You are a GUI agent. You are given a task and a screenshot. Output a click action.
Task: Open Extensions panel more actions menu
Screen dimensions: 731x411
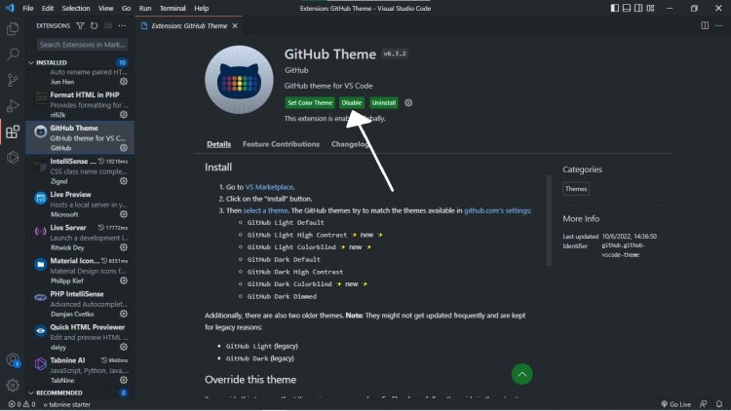coord(122,25)
